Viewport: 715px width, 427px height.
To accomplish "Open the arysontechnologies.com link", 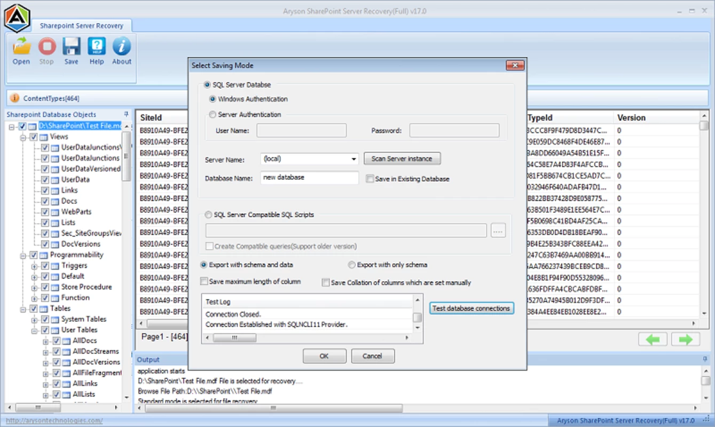I will point(54,421).
